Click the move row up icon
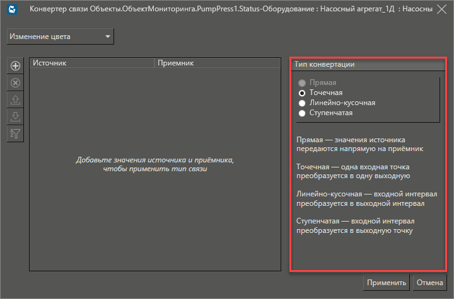Screen dimensions: 454x299 coord(16,99)
